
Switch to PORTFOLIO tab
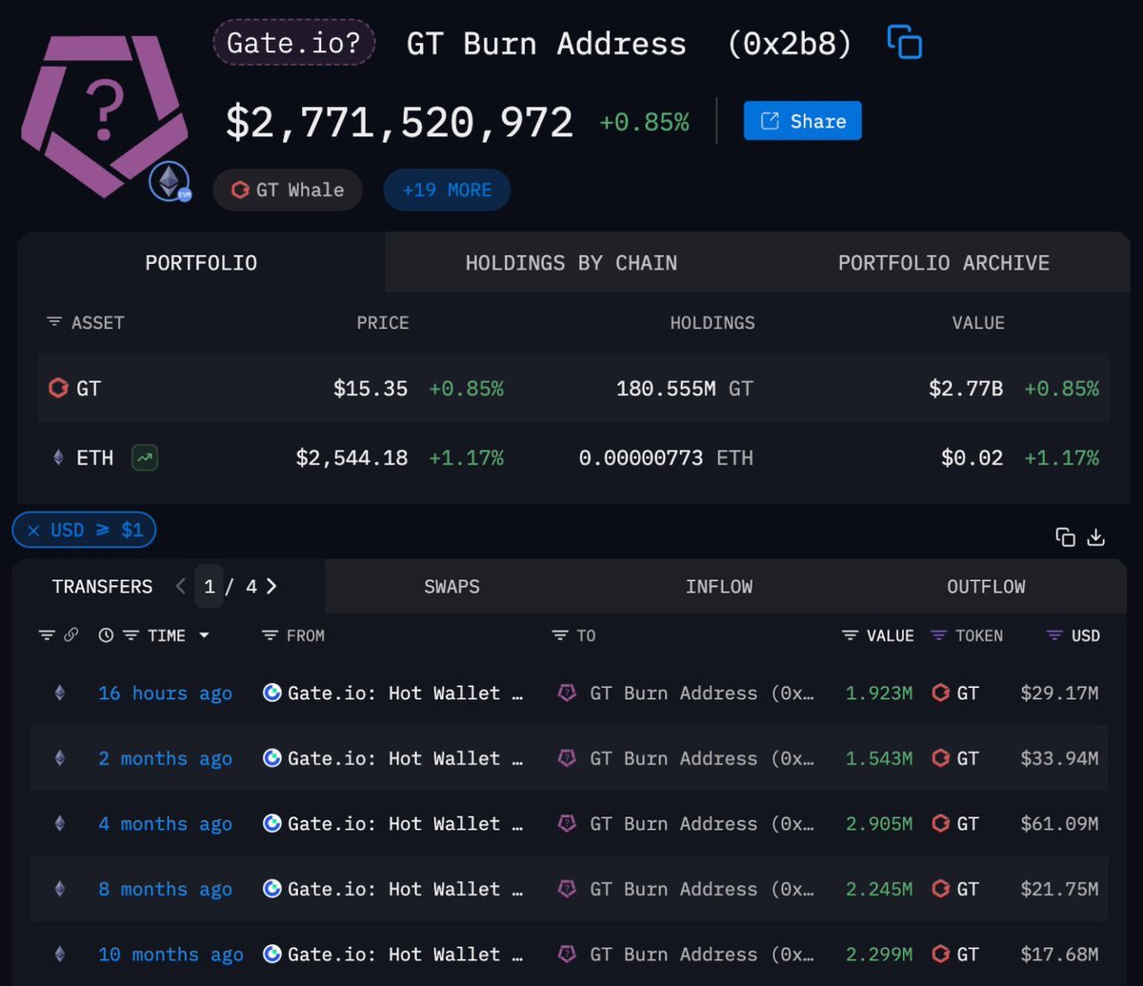[201, 263]
